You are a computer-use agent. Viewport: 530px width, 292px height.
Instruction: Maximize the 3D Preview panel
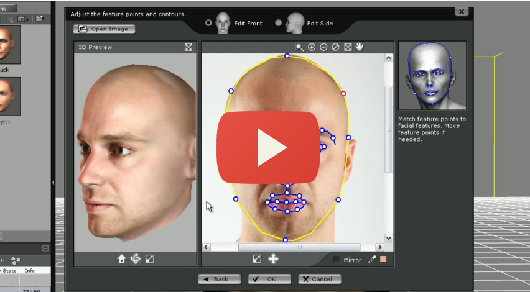(188, 47)
